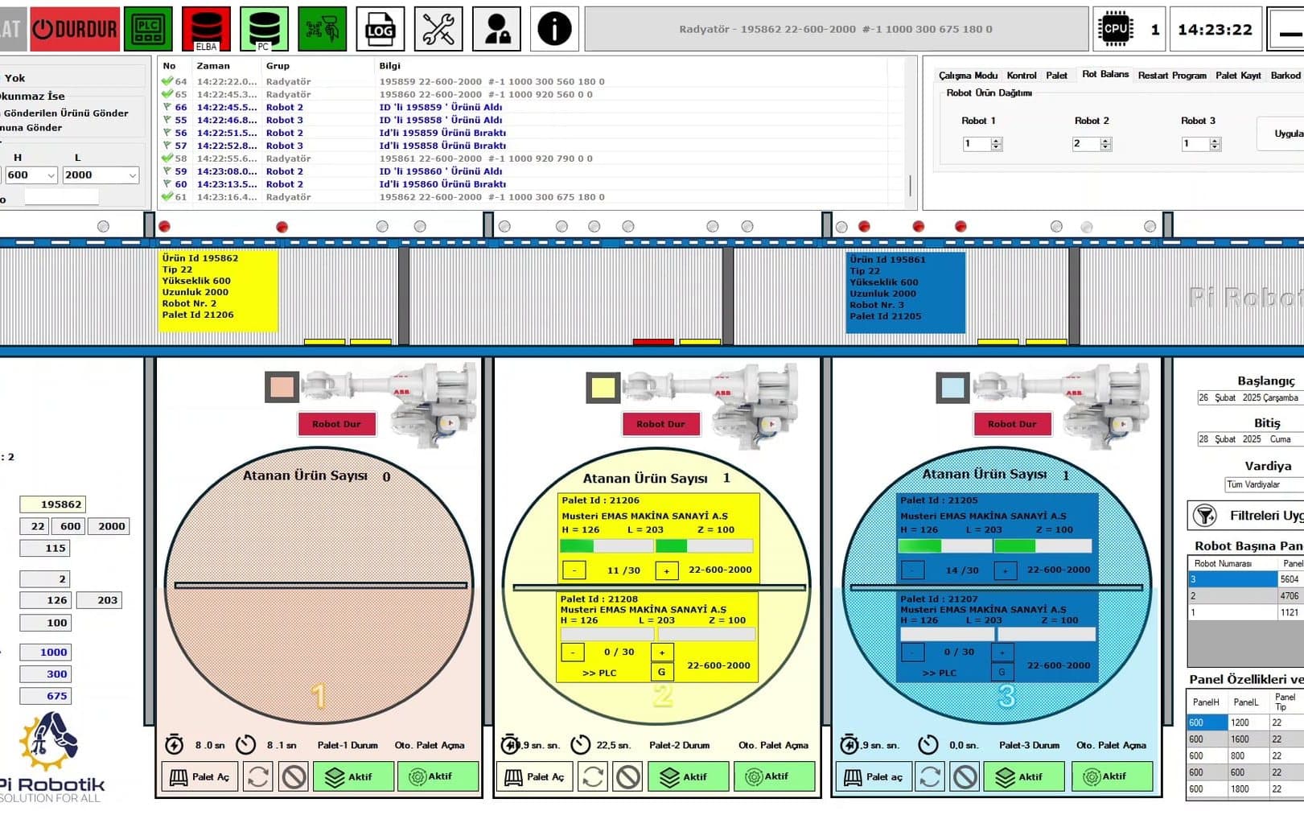Click the prohibit icon under Robot 2

tap(628, 776)
